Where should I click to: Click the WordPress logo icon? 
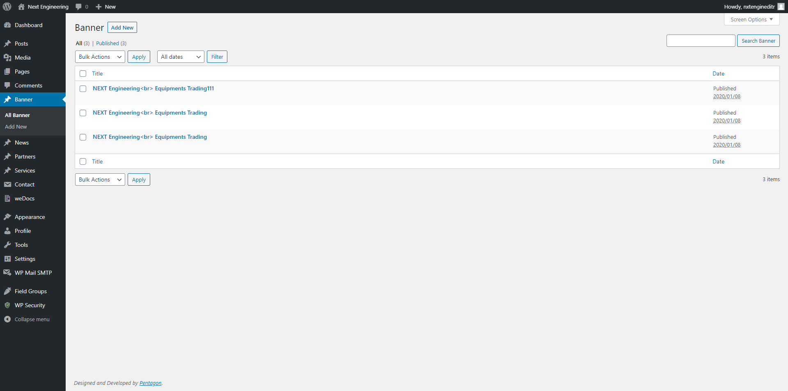pyautogui.click(x=7, y=7)
